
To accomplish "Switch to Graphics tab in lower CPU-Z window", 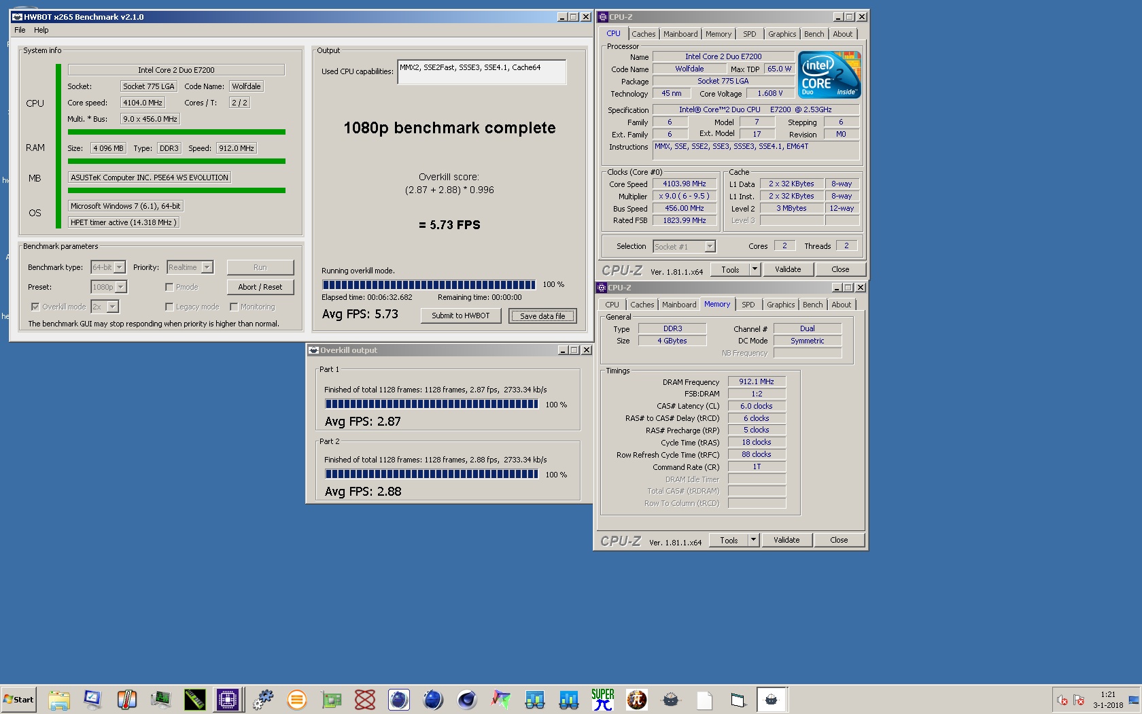I will tap(780, 305).
